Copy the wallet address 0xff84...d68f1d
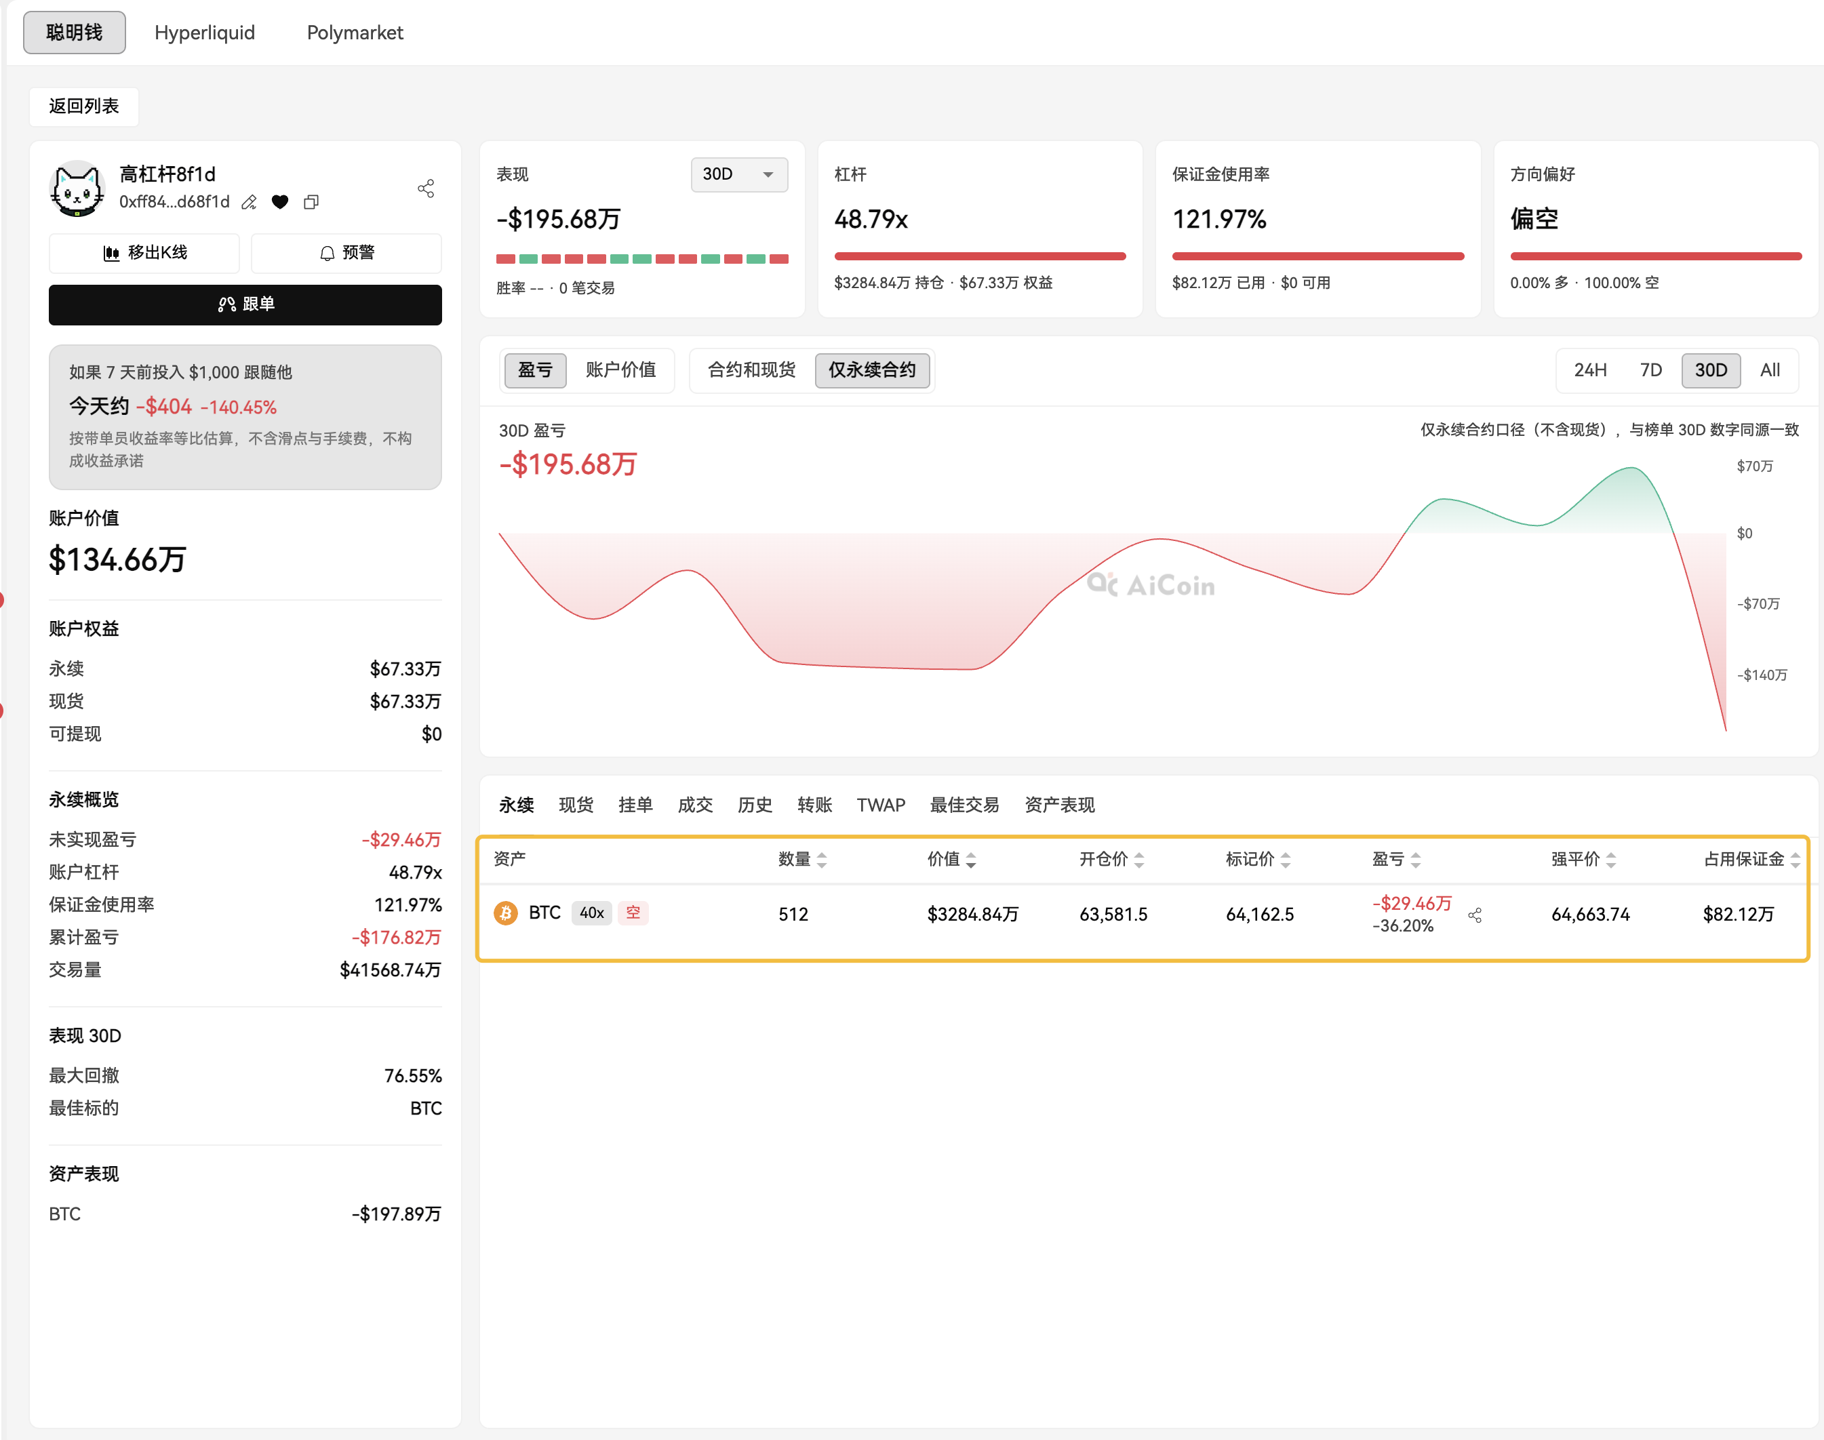This screenshot has height=1440, width=1824. pos(311,202)
